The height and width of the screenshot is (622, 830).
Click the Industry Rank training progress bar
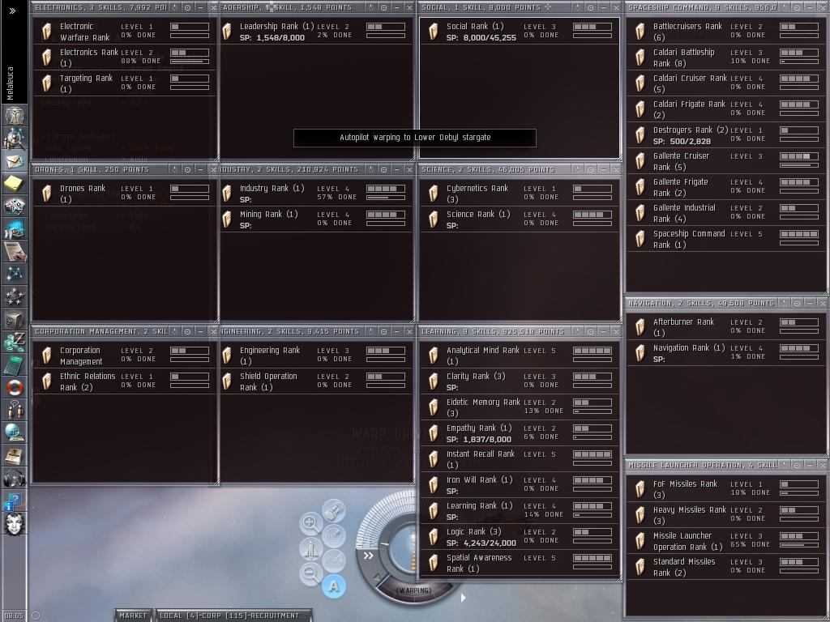(x=386, y=198)
